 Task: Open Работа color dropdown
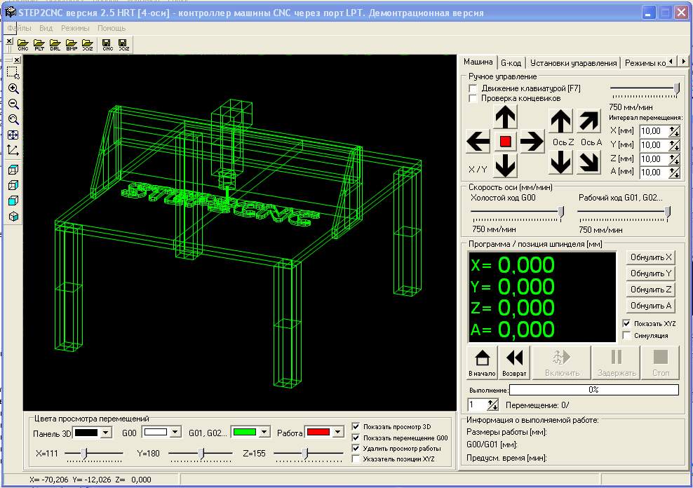(338, 433)
